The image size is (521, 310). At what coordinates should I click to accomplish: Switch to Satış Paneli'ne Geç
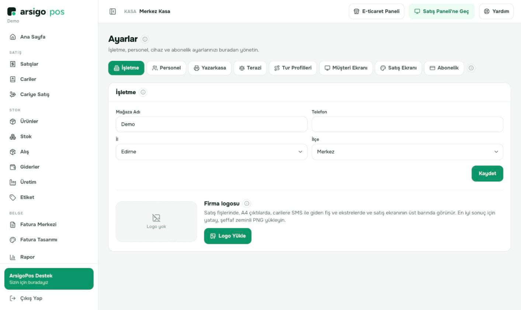coord(442,11)
